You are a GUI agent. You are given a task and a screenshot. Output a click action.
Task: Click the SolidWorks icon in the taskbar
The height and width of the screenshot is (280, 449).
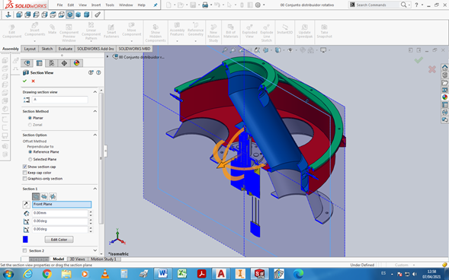[x=259, y=274]
